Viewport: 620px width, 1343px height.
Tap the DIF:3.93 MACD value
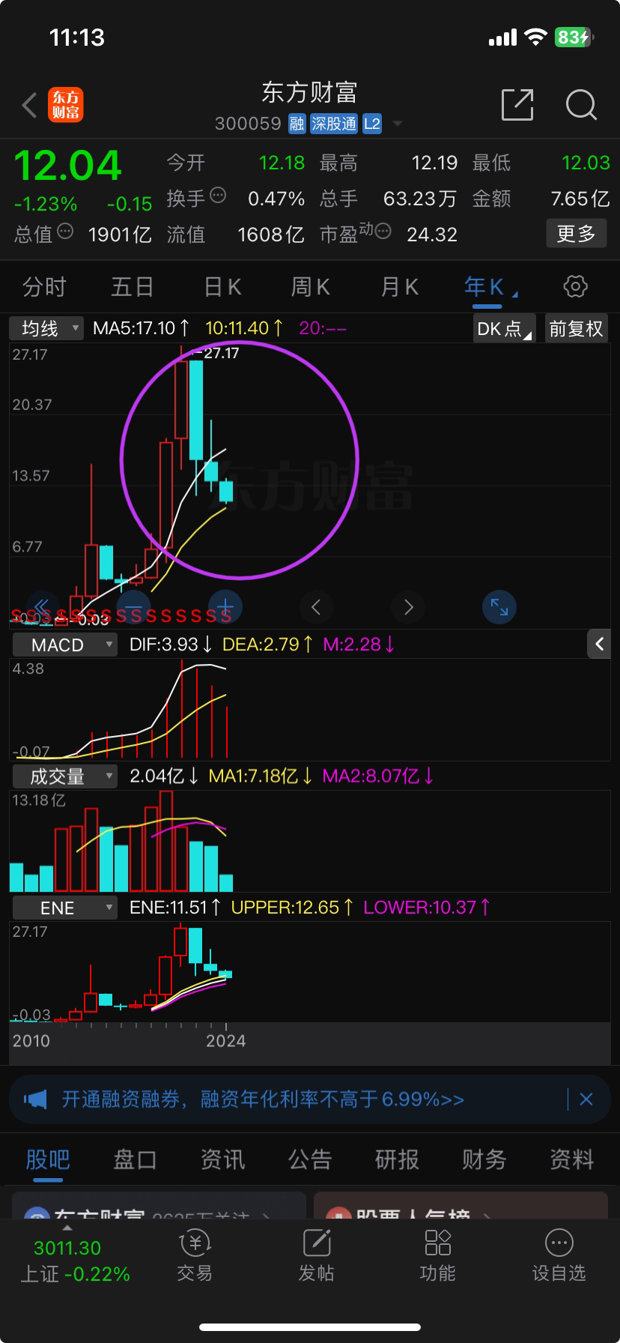pos(171,645)
